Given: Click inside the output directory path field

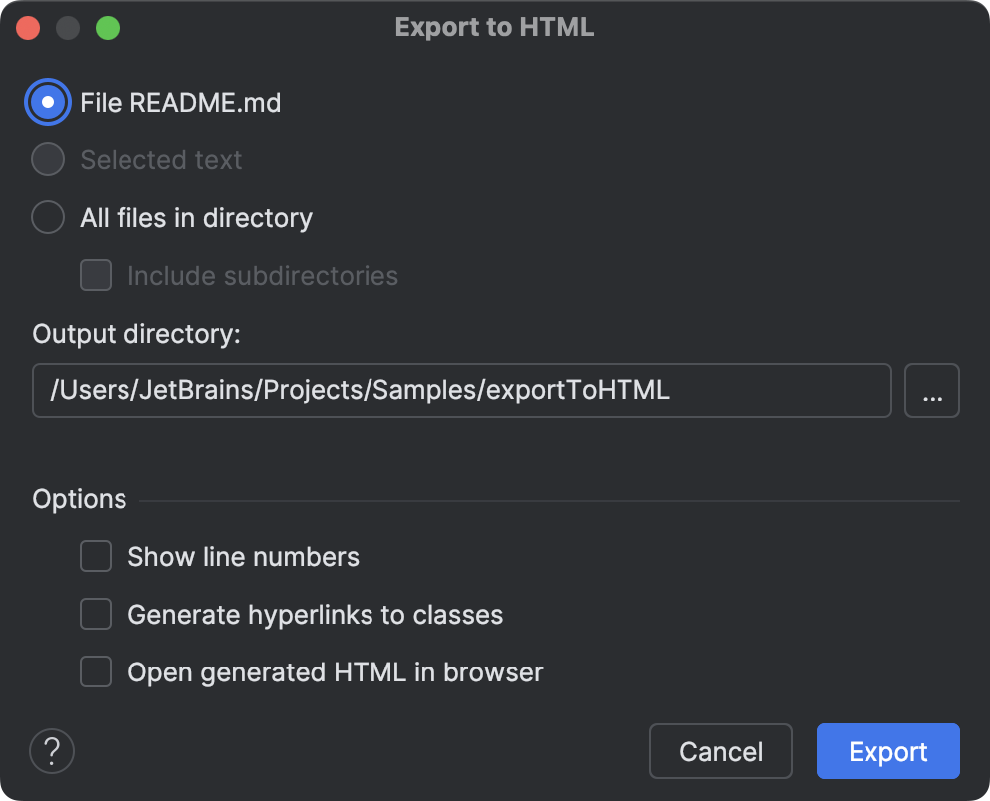Looking at the screenshot, I should [461, 391].
